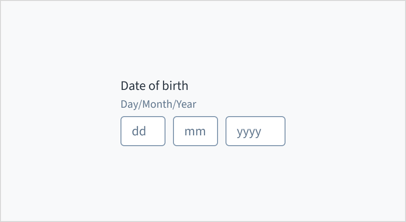Click the 'Date of birth' label
This screenshot has height=222, width=406.
tap(154, 86)
